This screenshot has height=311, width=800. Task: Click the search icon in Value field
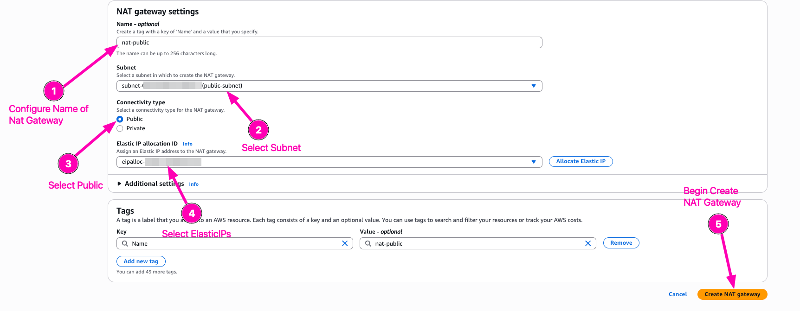click(368, 243)
